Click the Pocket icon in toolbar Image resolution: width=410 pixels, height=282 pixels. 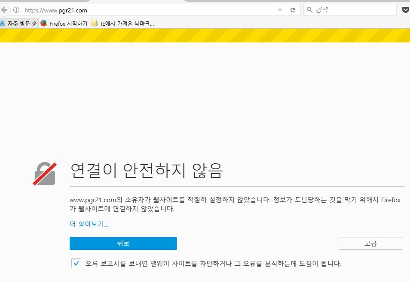[406, 10]
